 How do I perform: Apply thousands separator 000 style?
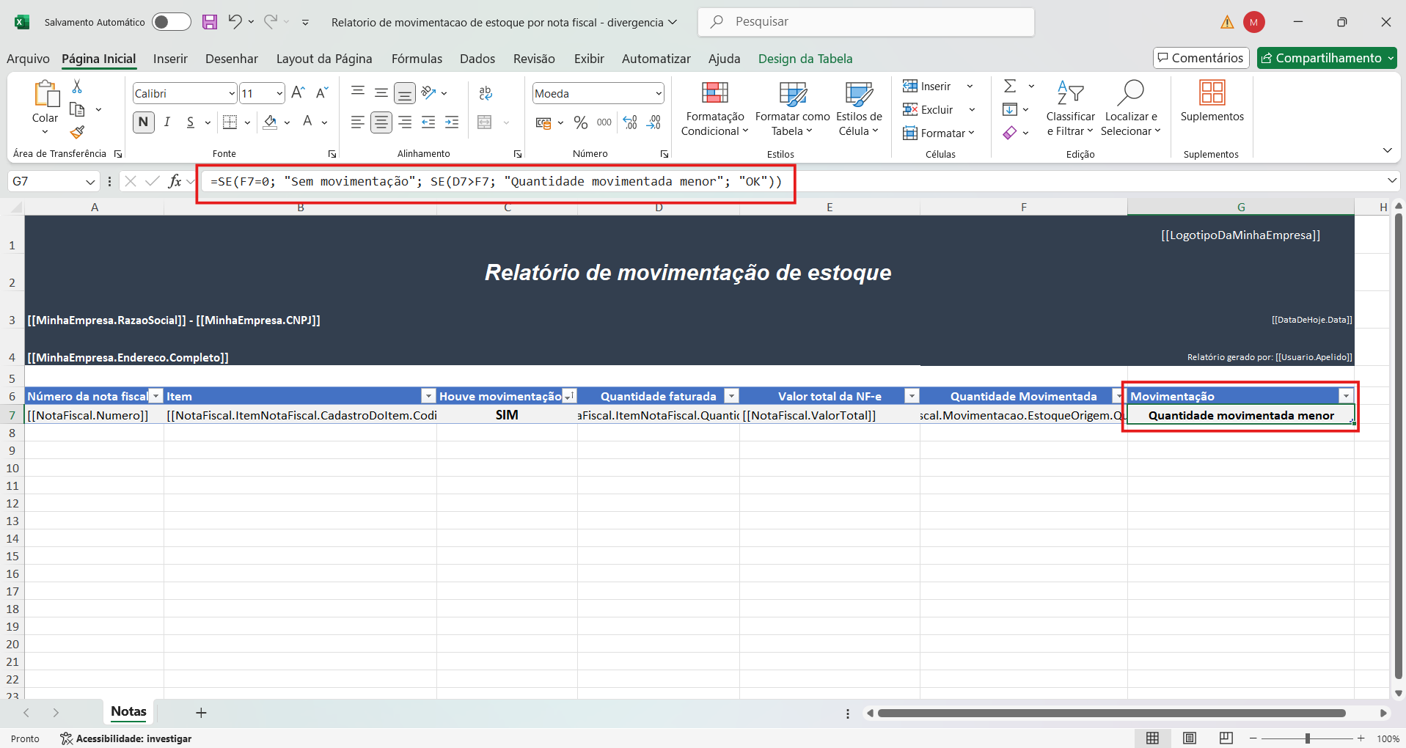(x=604, y=122)
